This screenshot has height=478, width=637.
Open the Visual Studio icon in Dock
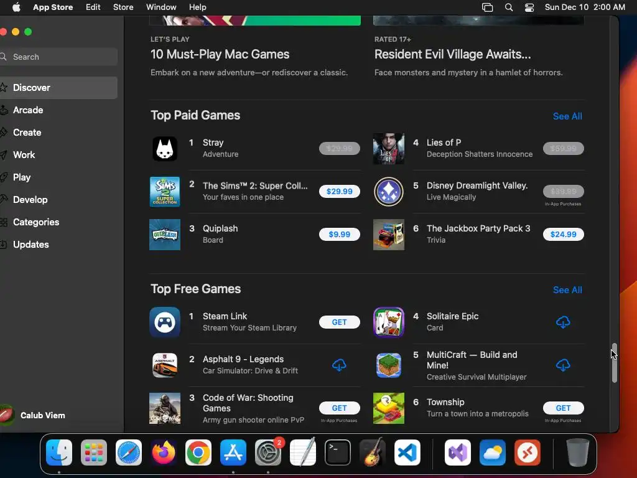click(458, 452)
